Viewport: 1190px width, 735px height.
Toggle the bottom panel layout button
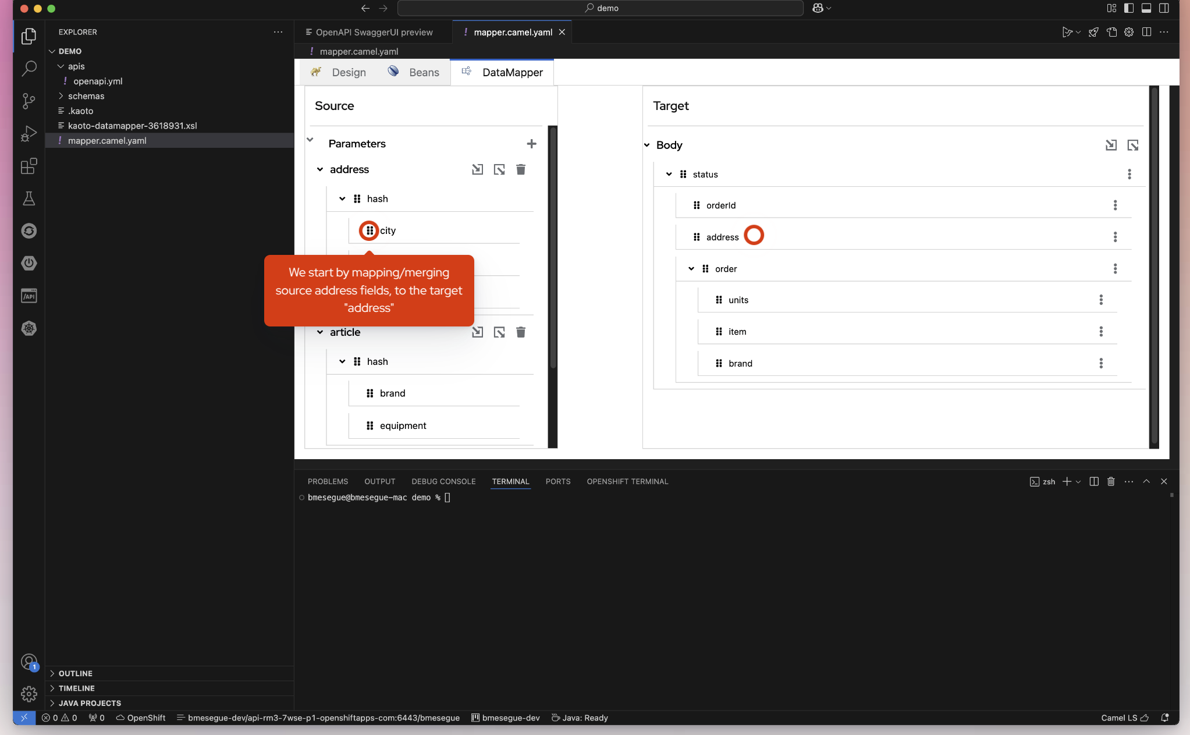tap(1146, 8)
